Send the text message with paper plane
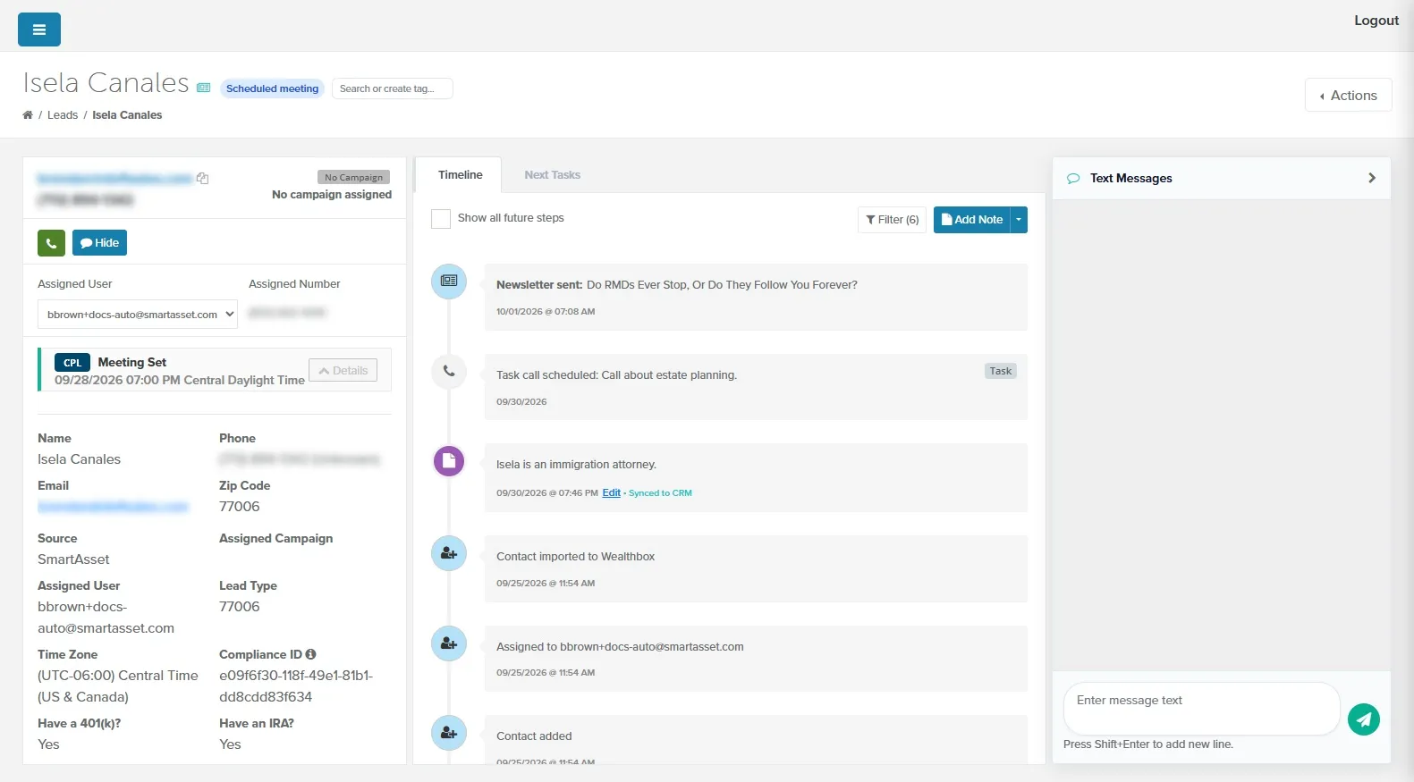Screen dimensions: 1414x782 pyautogui.click(x=1364, y=719)
